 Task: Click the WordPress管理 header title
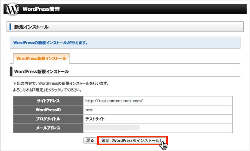tap(41, 9)
